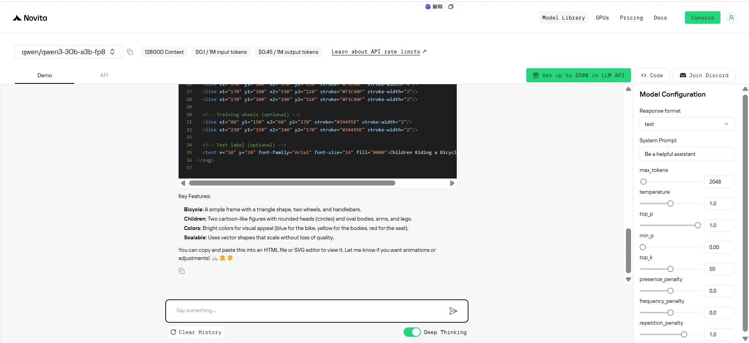Copy the assistant response below adjustments text

pyautogui.click(x=182, y=271)
